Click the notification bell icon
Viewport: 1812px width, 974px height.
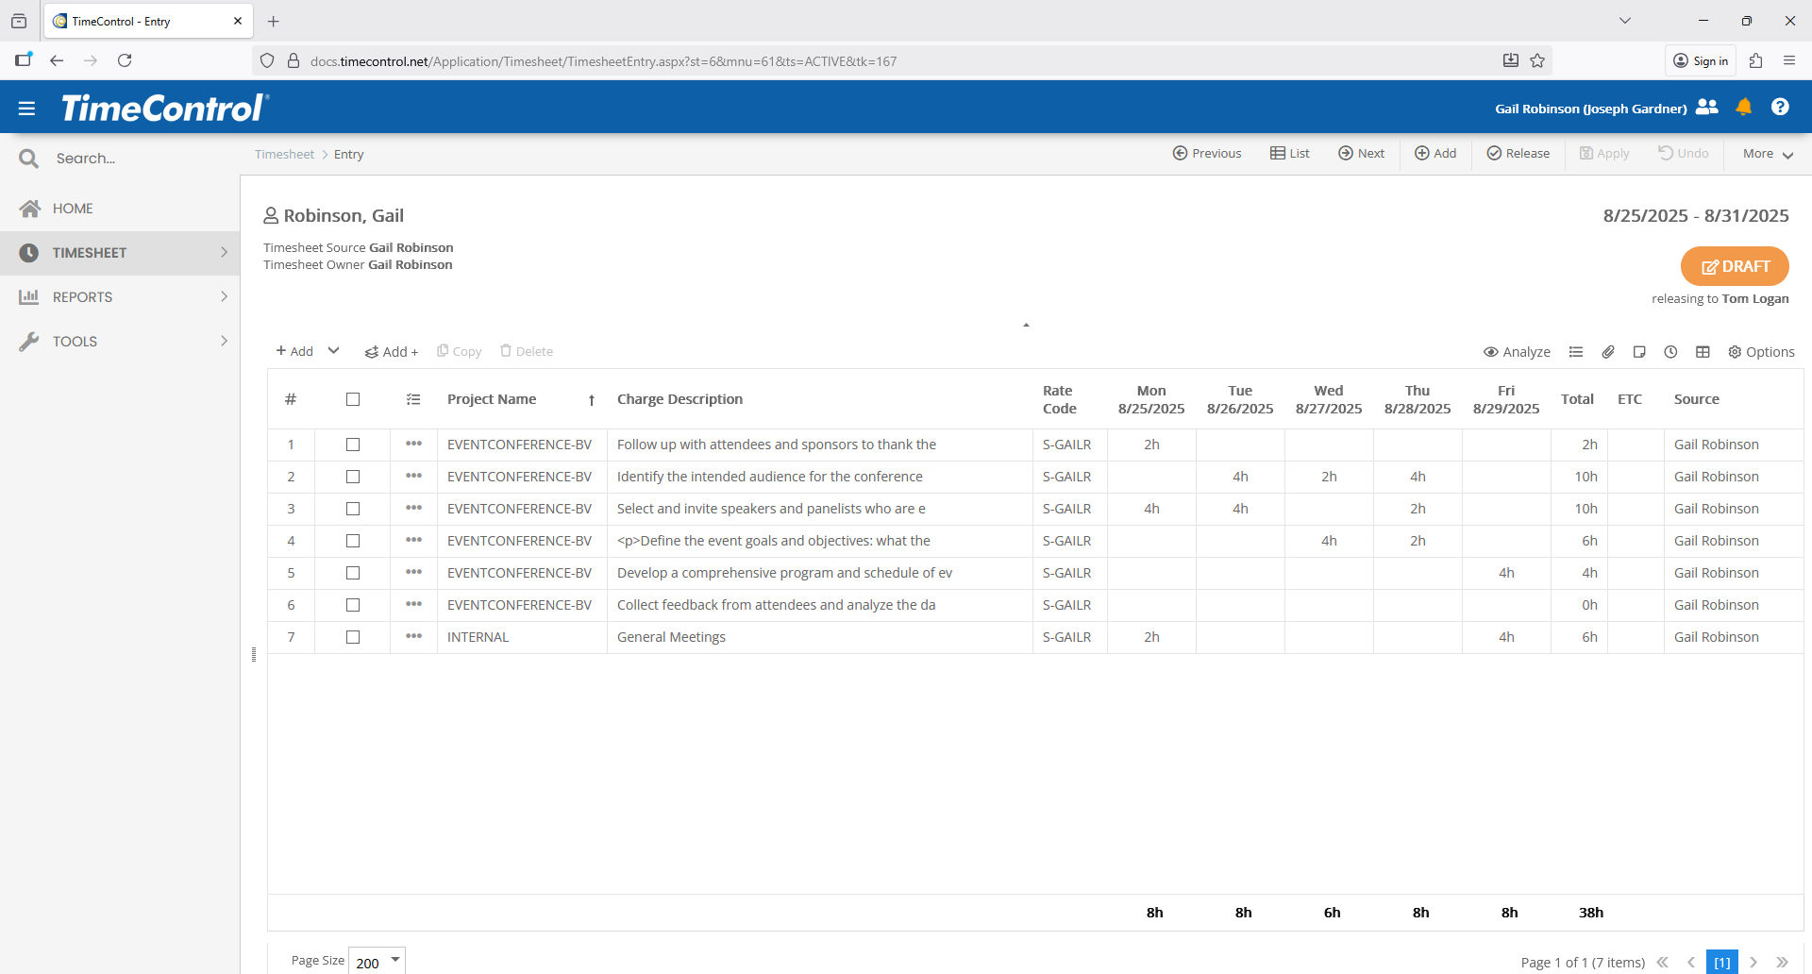(x=1743, y=108)
